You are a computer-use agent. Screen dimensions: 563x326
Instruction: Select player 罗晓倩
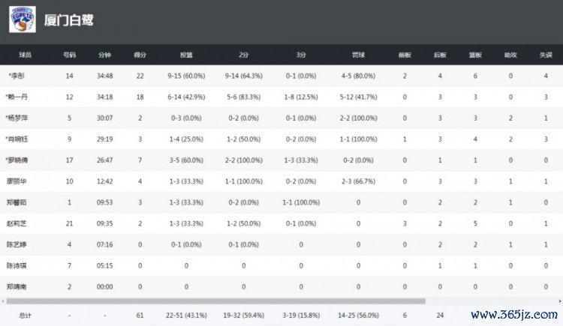pos(18,160)
